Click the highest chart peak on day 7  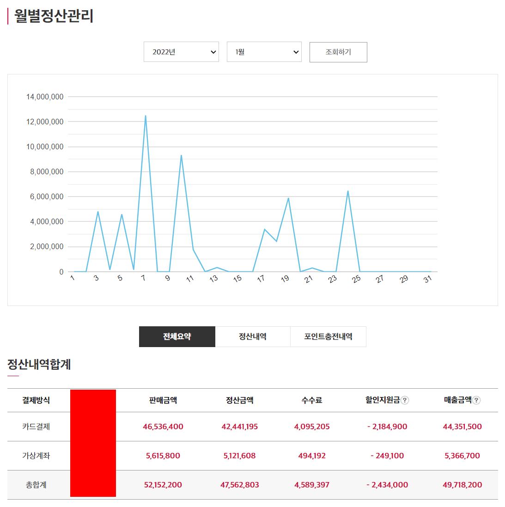point(146,116)
